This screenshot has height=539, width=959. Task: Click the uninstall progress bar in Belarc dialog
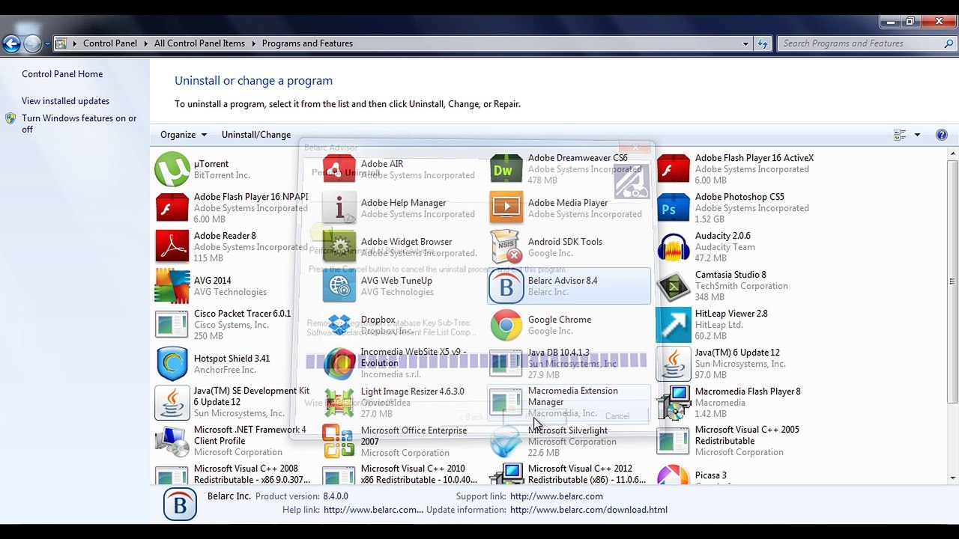[476, 361]
